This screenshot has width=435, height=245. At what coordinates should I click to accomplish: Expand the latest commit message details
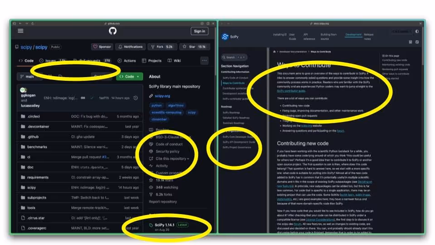coord(83,98)
